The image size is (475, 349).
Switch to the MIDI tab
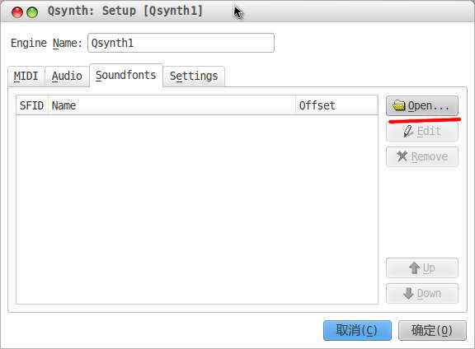[x=26, y=77]
